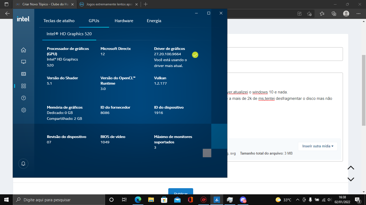This screenshot has height=205, width=366.
Task: Select the GPUs tab
Action: click(94, 21)
